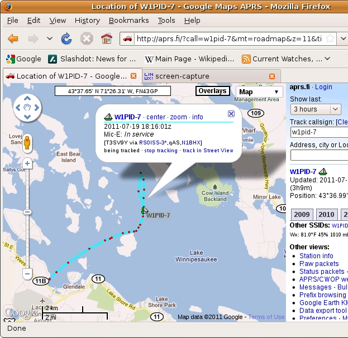
Task: Reload the page with the refresh icon
Action: click(x=66, y=38)
